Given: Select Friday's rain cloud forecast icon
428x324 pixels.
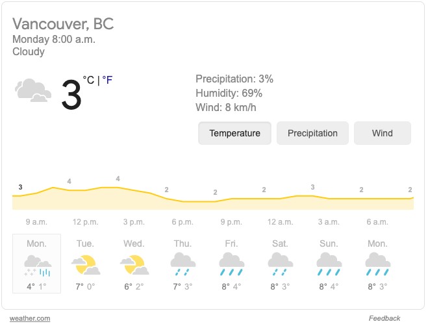Looking at the screenshot, I should (x=231, y=264).
